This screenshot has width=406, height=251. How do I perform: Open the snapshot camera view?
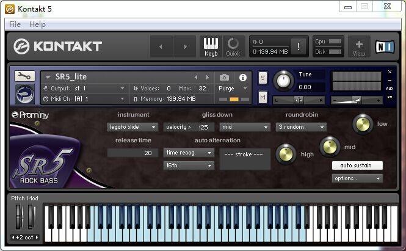point(224,77)
